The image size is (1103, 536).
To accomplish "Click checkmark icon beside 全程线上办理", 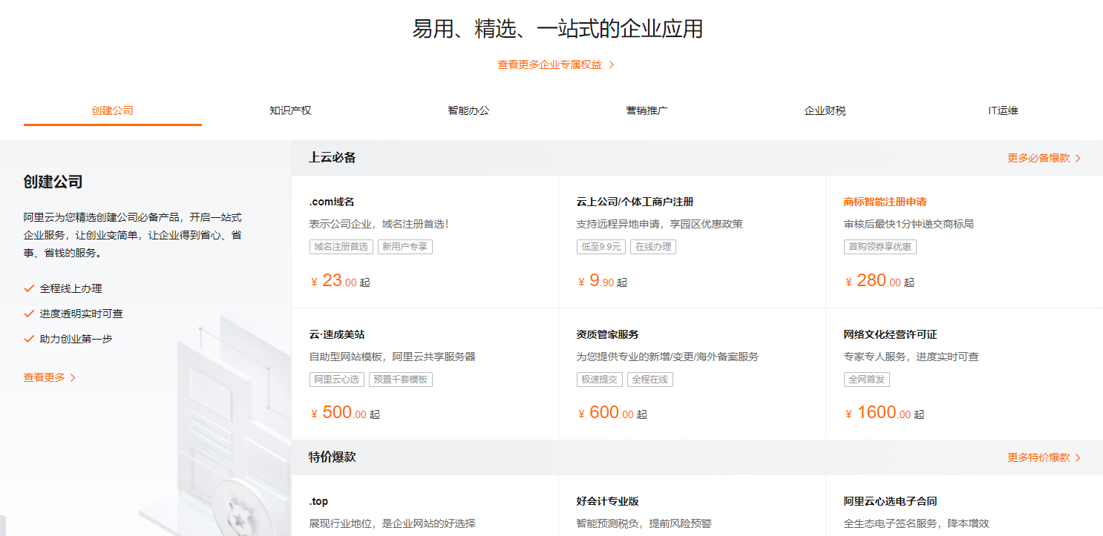I will 29,288.
